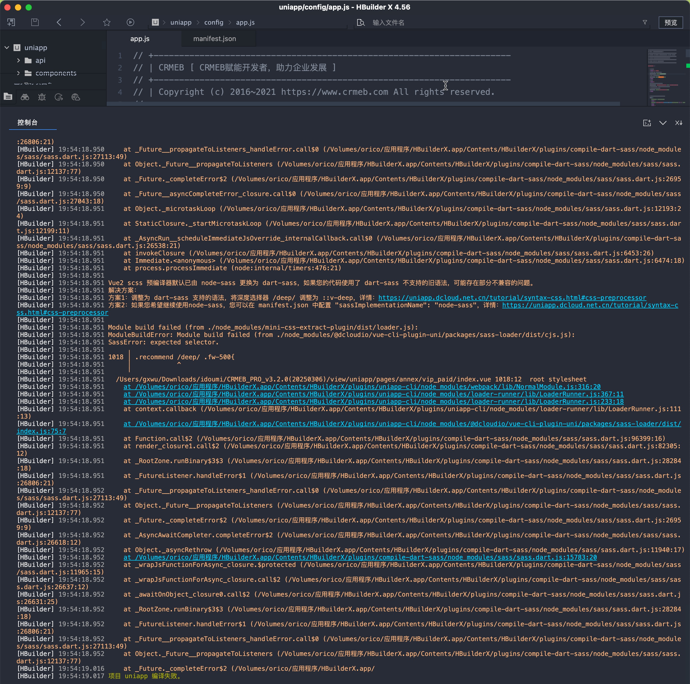
Task: Click the uniapp project folder icon
Action: coord(17,47)
